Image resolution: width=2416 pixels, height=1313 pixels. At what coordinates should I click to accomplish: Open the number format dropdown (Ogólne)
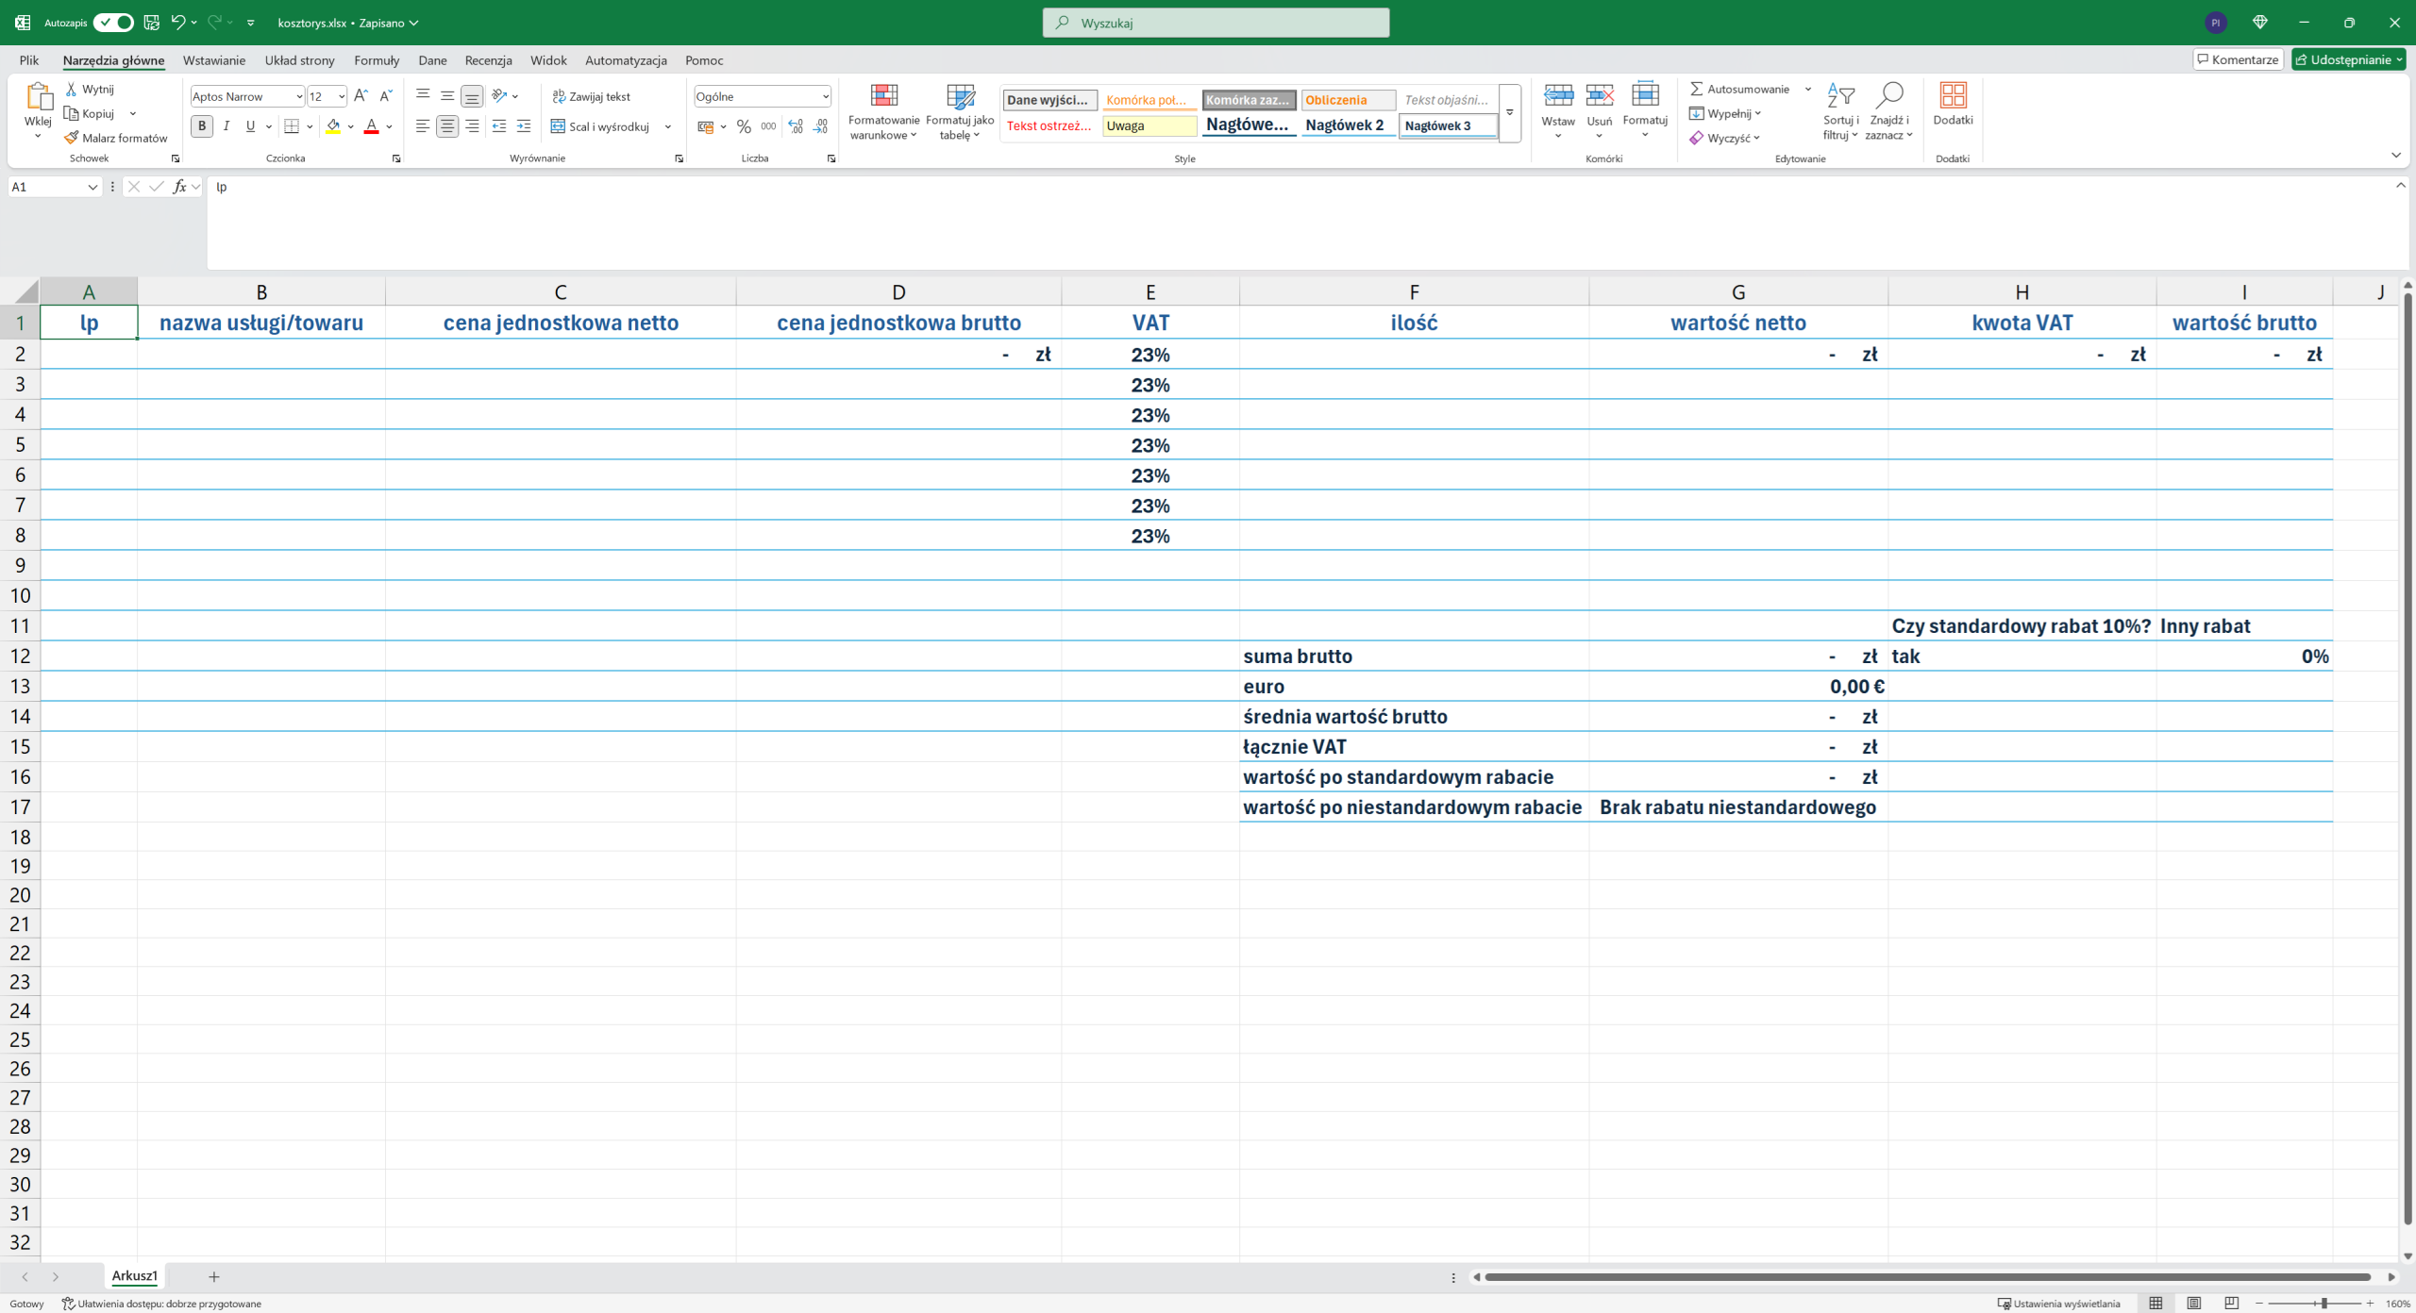coord(825,96)
